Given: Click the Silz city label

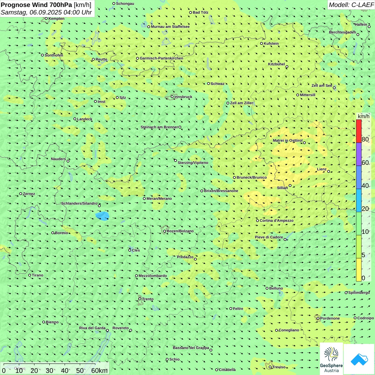Looking at the screenshot, I should click(123, 97).
